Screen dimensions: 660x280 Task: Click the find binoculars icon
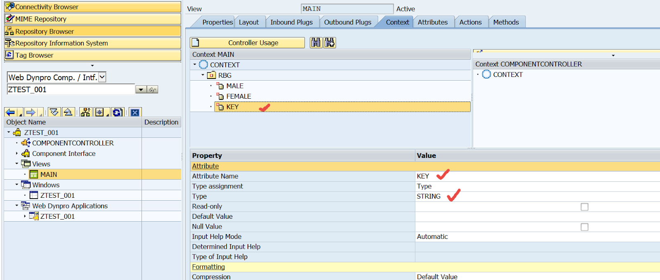pyautogui.click(x=316, y=43)
